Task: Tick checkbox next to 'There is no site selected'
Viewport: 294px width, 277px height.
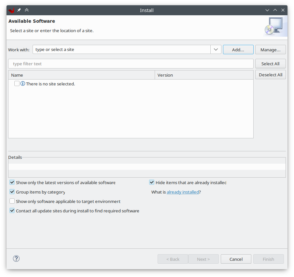Action: pyautogui.click(x=17, y=83)
